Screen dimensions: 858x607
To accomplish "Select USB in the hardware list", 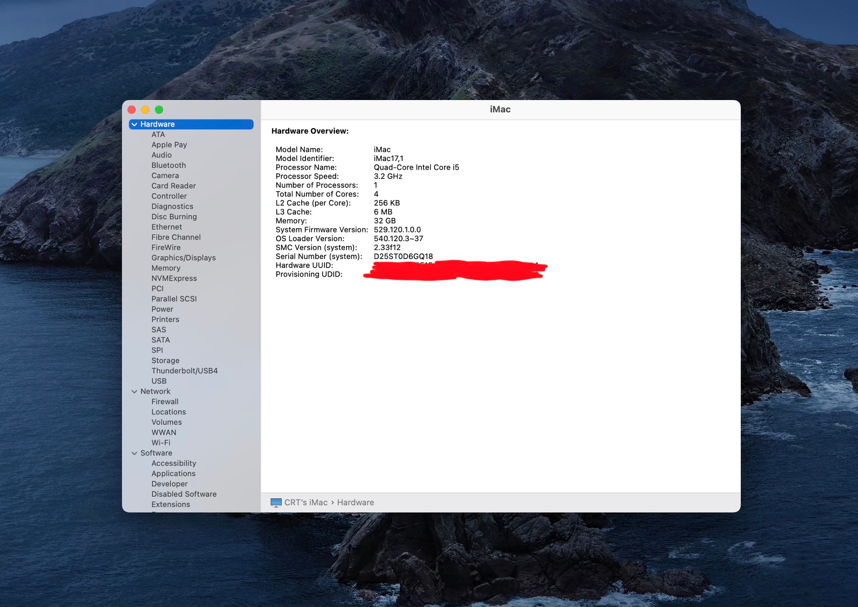I will pos(159,381).
